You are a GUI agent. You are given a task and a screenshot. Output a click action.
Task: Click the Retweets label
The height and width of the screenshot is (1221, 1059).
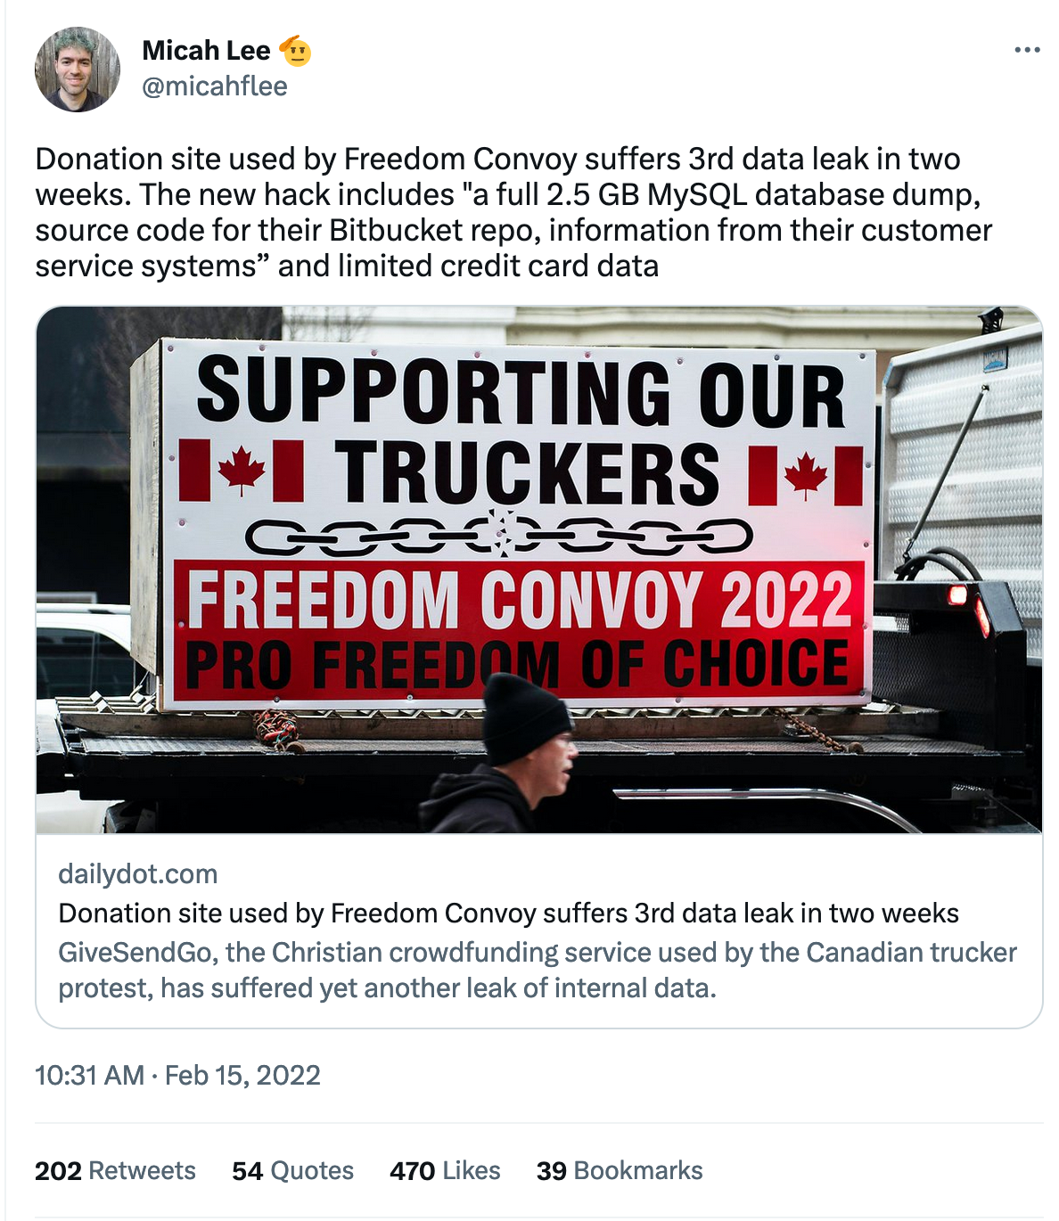pos(144,1170)
